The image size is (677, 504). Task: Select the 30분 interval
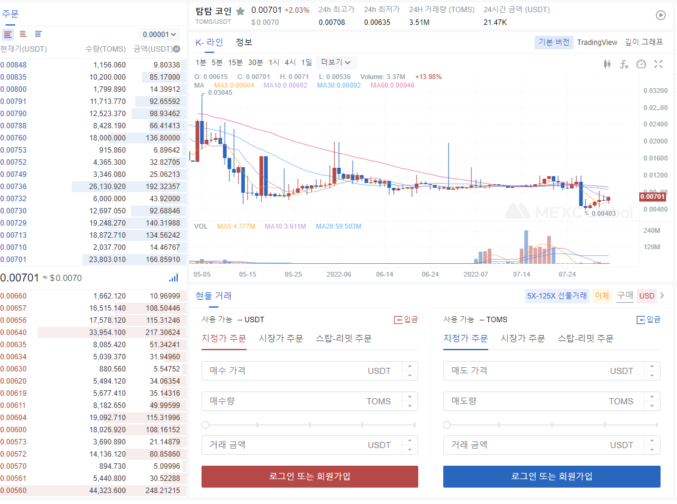pyautogui.click(x=256, y=63)
